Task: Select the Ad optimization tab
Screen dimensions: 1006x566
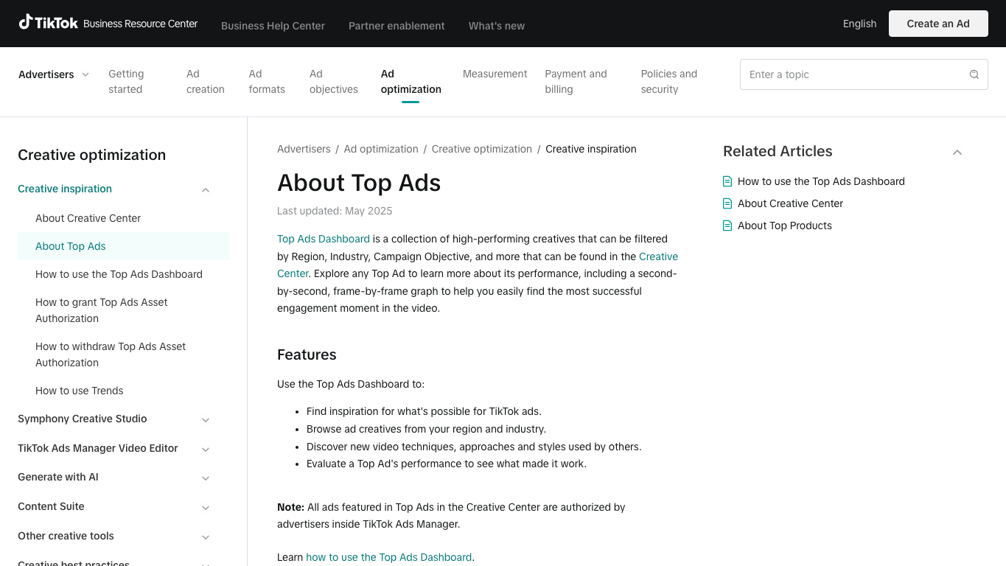Action: [411, 81]
